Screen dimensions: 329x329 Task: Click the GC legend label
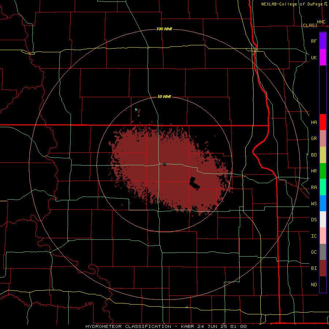tap(314, 252)
